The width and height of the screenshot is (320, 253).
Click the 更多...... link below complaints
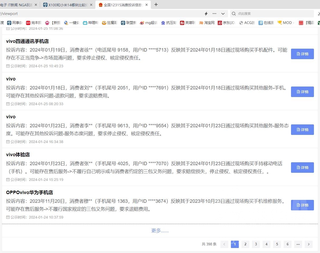tap(160, 230)
